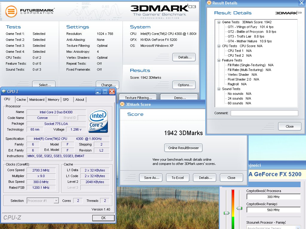Select GT2 - Battle of Proxycon row
The width and height of the screenshot is (306, 229).
(252, 32)
